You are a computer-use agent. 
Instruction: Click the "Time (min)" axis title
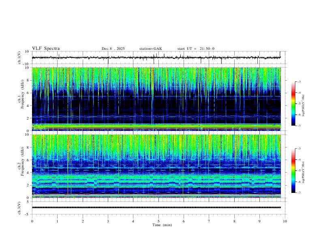162,225
